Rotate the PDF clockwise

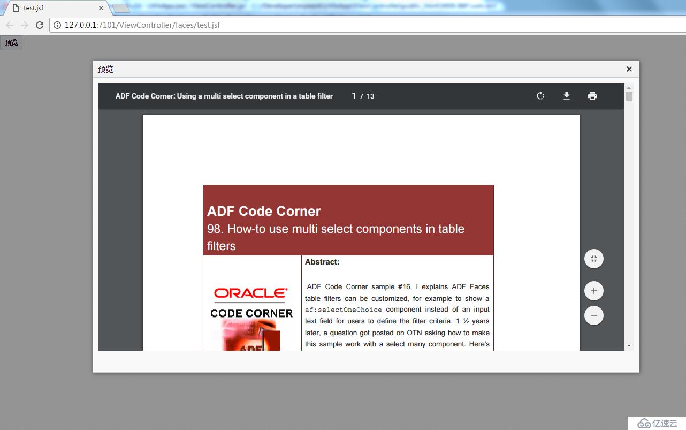[x=540, y=96]
